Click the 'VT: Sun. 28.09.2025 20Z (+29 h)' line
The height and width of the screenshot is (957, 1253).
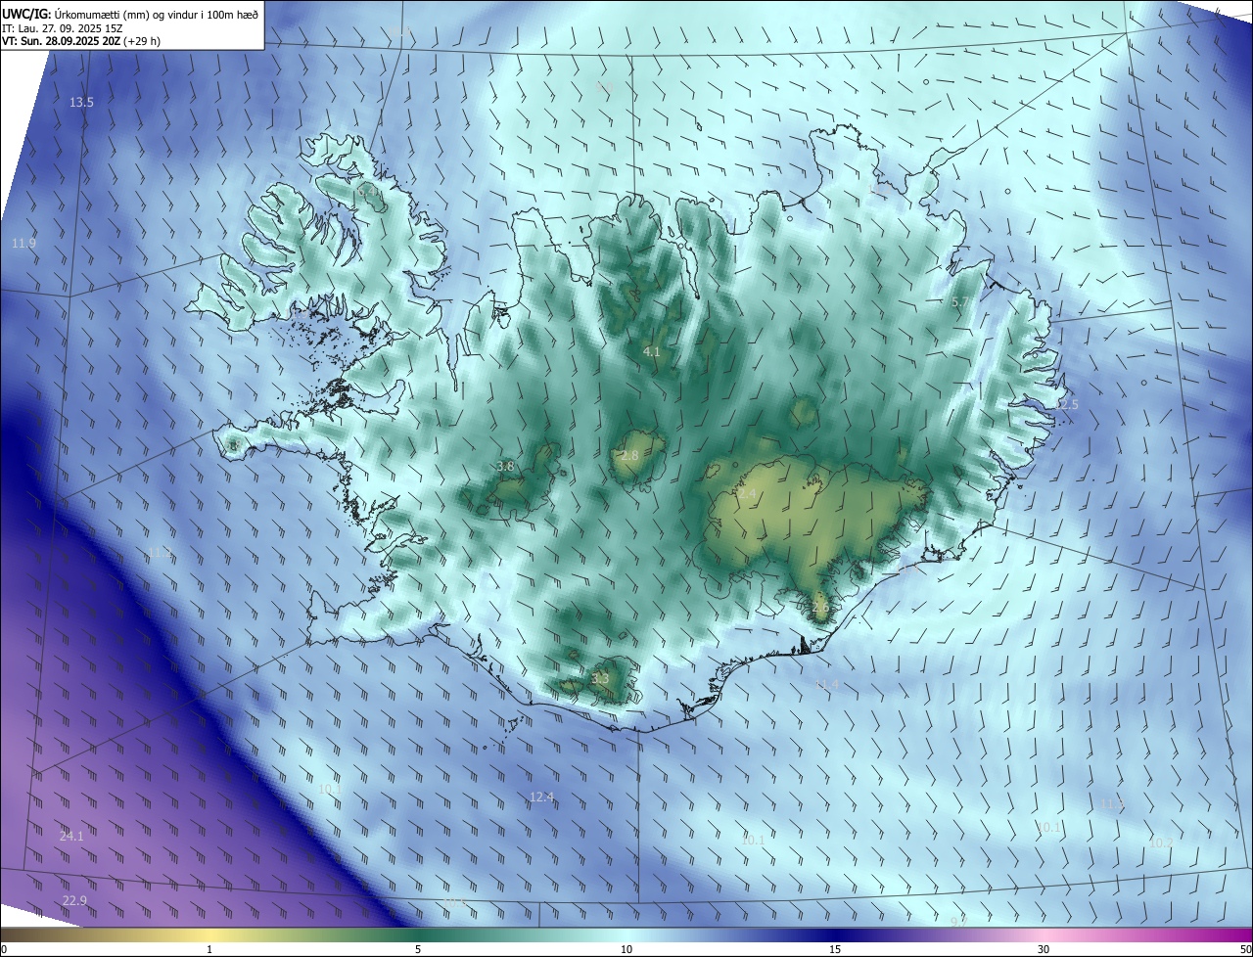click(81, 41)
